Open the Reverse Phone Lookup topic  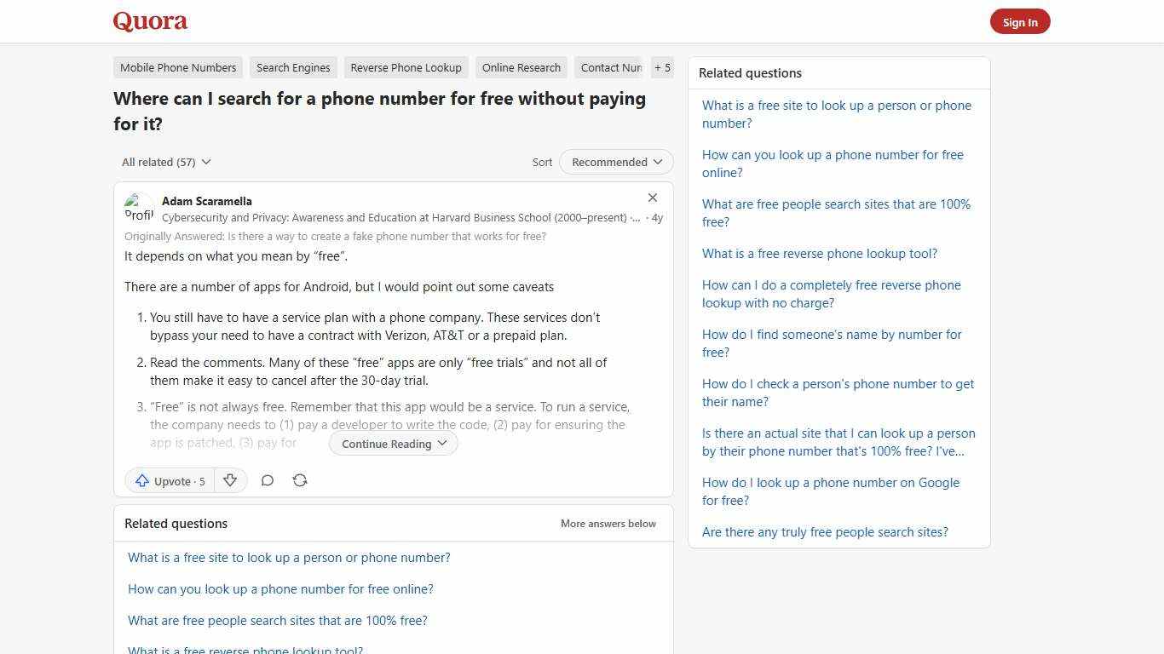tap(406, 67)
